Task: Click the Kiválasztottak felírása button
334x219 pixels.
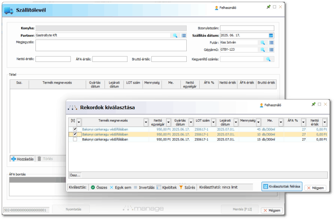Action: 281,187
